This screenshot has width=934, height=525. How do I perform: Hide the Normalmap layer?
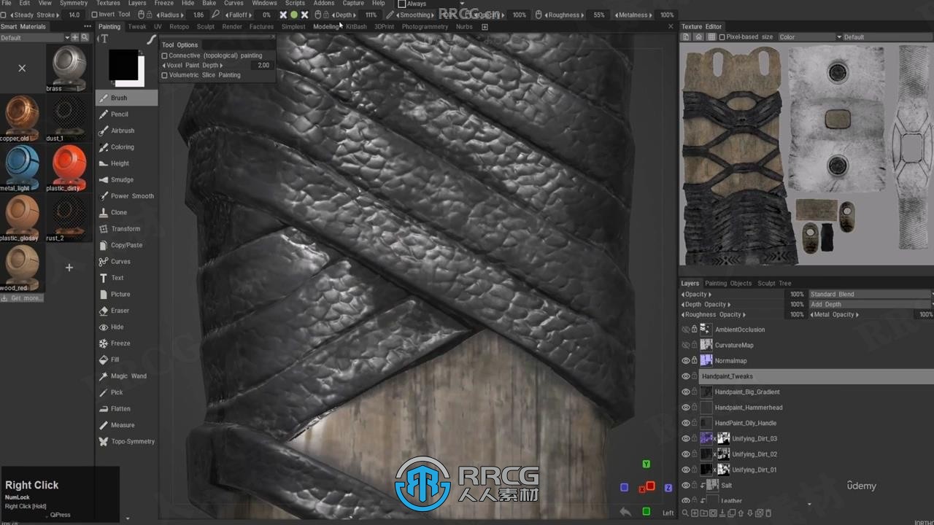coord(685,361)
